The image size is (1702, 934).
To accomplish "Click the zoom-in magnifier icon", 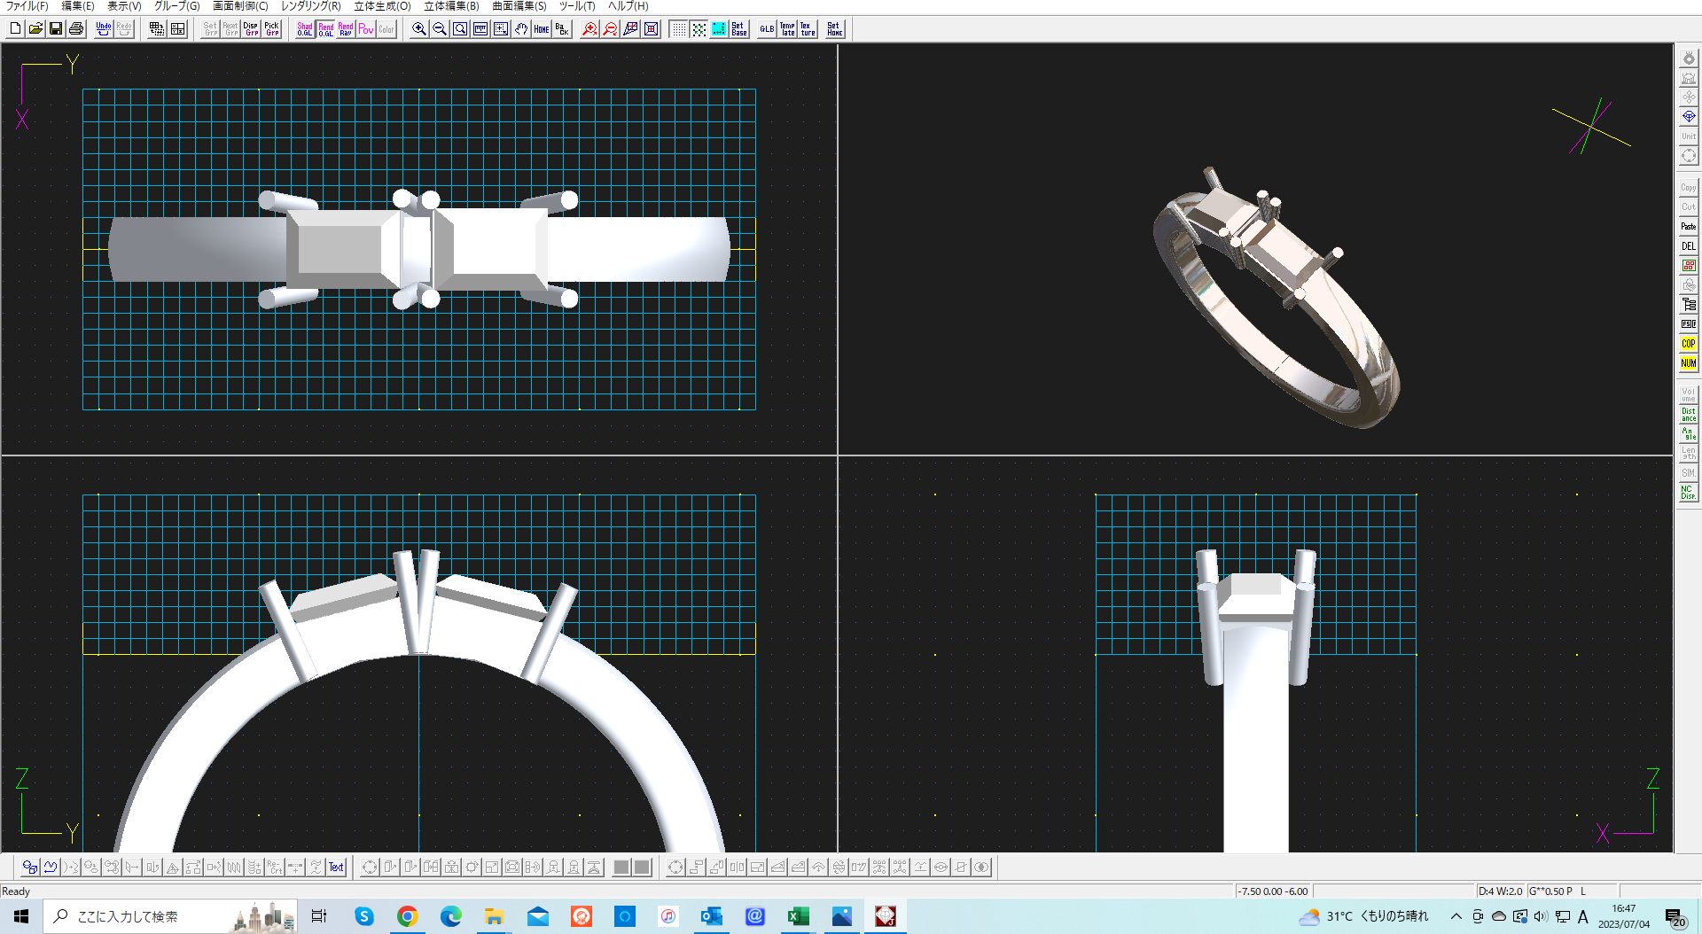I will pos(418,28).
